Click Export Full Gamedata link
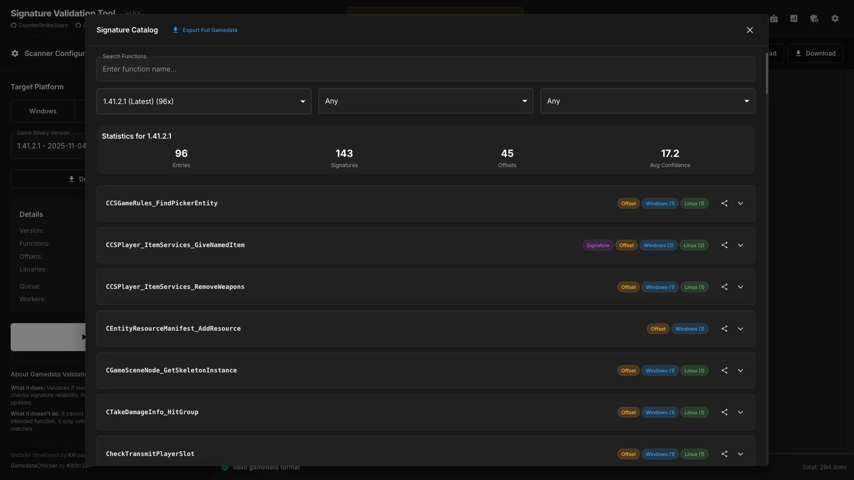Screen dimensions: 854x480 click(210, 30)
